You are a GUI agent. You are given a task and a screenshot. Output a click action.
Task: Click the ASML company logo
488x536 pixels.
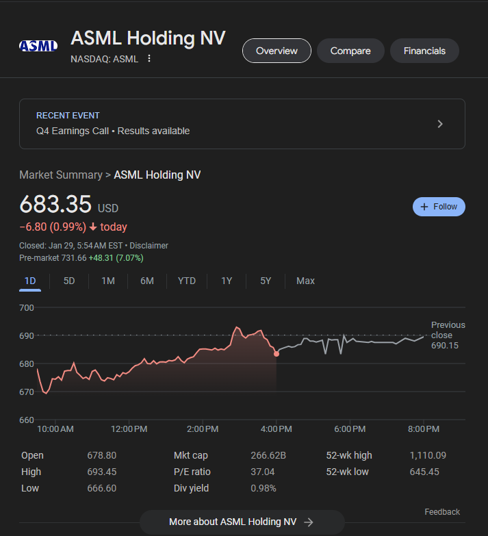[38, 46]
